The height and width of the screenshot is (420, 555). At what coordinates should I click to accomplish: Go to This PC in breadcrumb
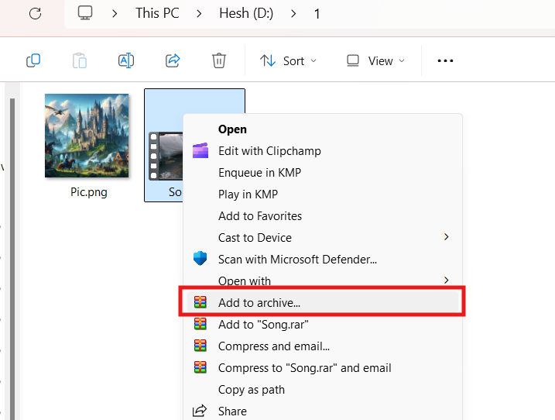pyautogui.click(x=157, y=13)
